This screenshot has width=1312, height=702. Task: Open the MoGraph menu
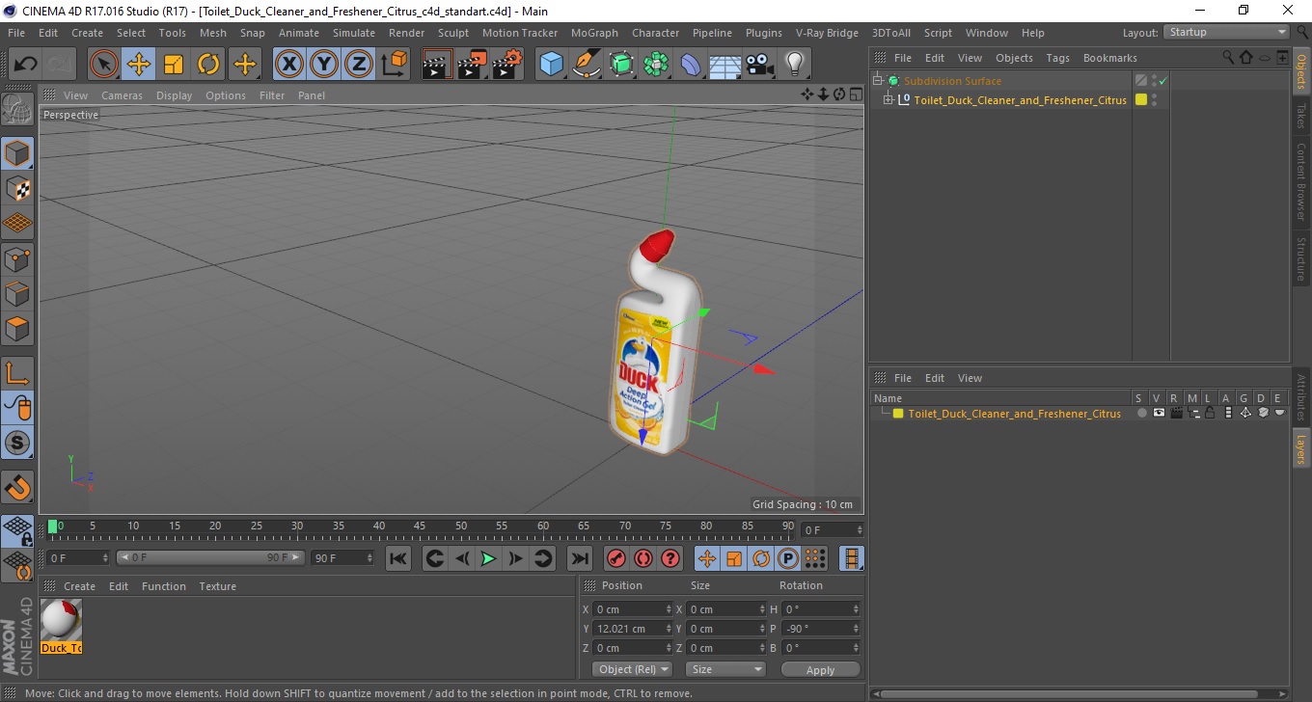coord(594,33)
